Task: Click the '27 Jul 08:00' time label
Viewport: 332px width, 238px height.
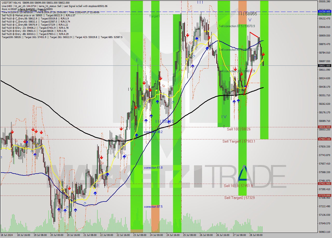Action: point(239,235)
